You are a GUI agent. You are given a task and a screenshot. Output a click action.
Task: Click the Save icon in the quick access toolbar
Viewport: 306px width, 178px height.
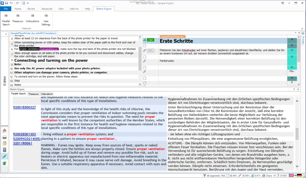click(7, 3)
